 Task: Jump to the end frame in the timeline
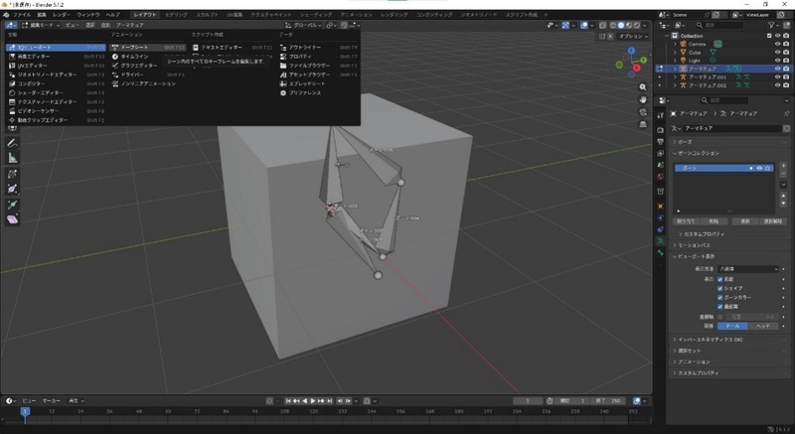(330, 401)
